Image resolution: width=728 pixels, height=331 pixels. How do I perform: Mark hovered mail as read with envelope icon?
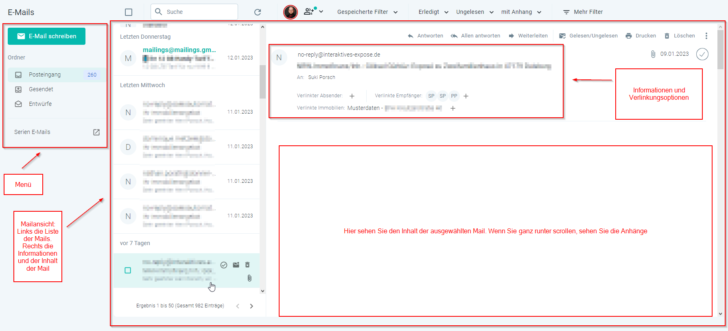click(236, 265)
